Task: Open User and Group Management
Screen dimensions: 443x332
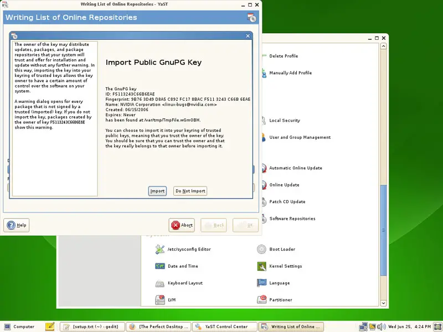Action: [x=300, y=137]
